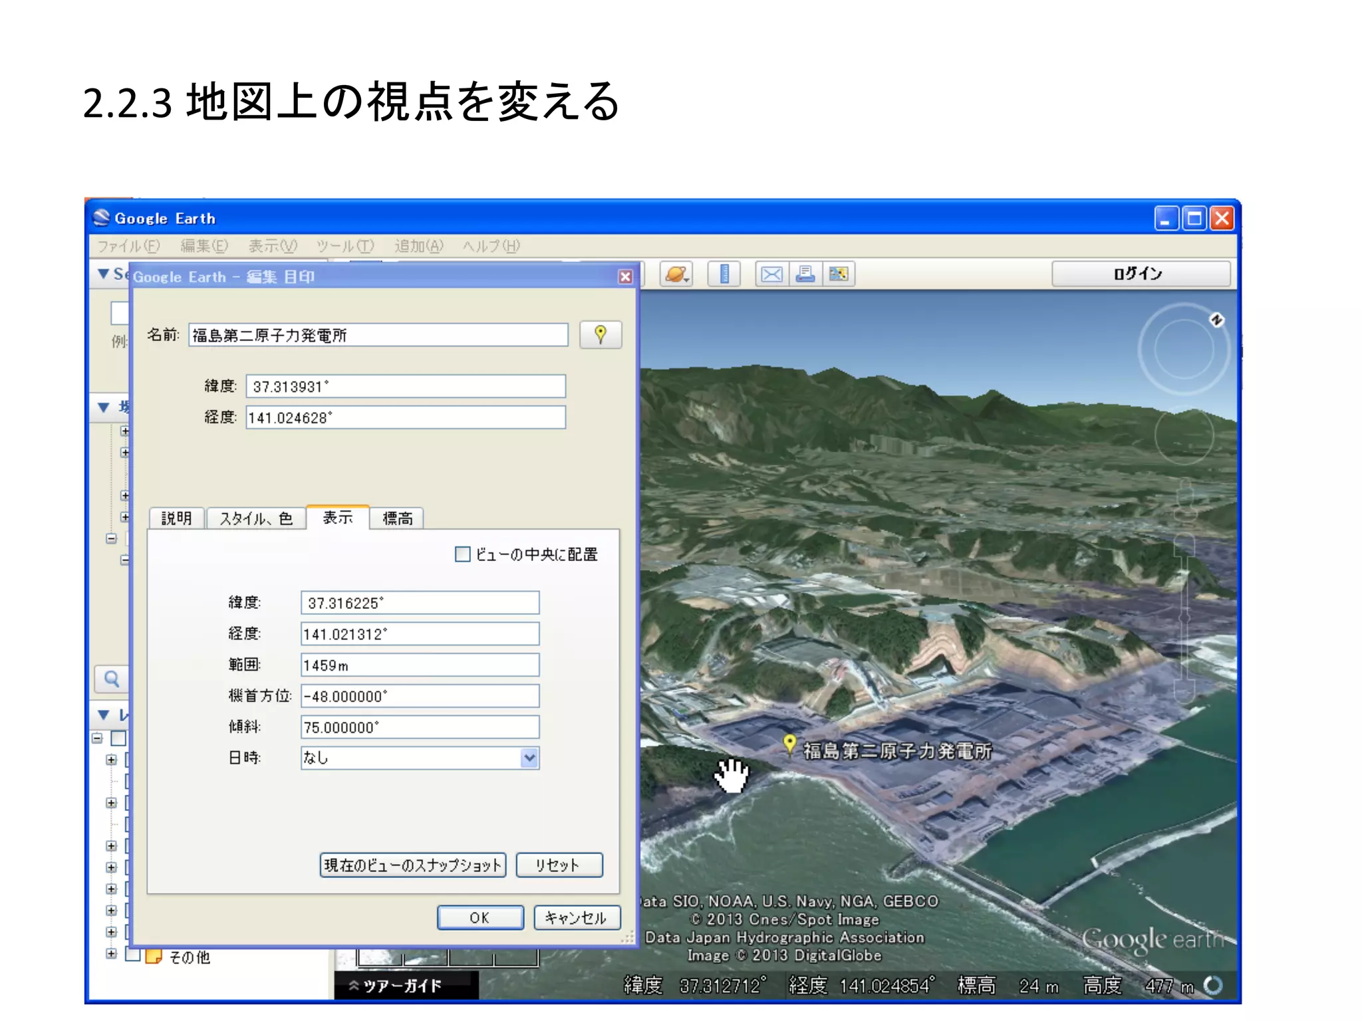The image size is (1362, 1021).
Task: Open the ファイル(F) menu
Action: click(x=128, y=246)
